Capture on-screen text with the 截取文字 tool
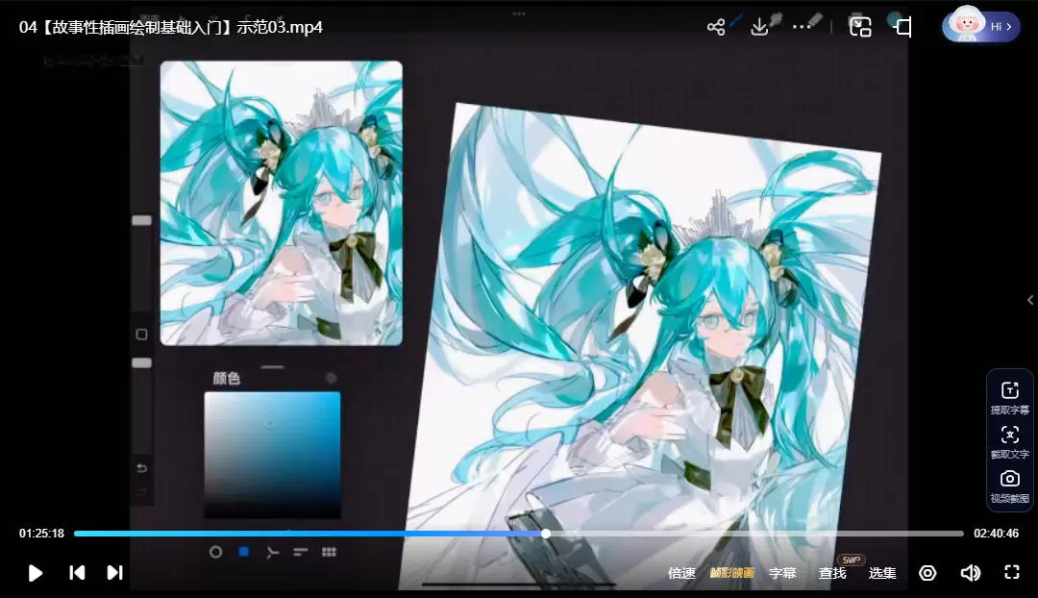 1010,441
